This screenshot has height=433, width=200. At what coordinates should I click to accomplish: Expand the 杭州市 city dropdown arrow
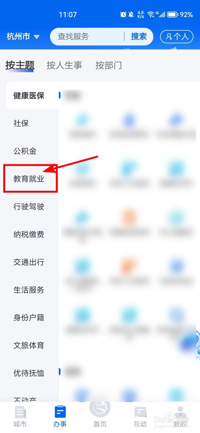[37, 37]
